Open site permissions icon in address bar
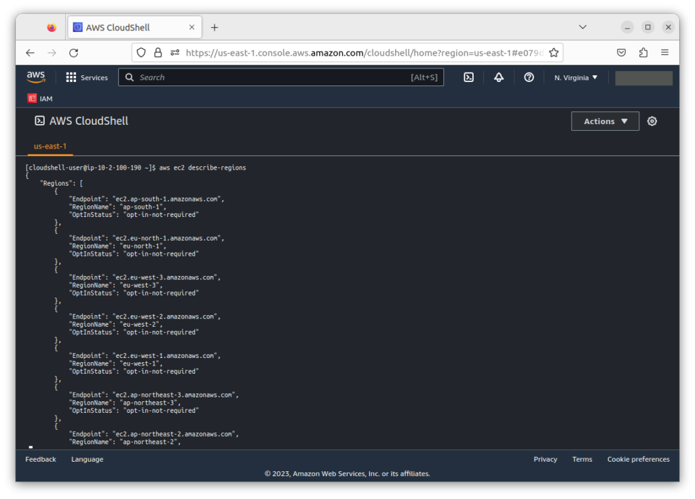Screen dimensions: 695x499 (175, 53)
